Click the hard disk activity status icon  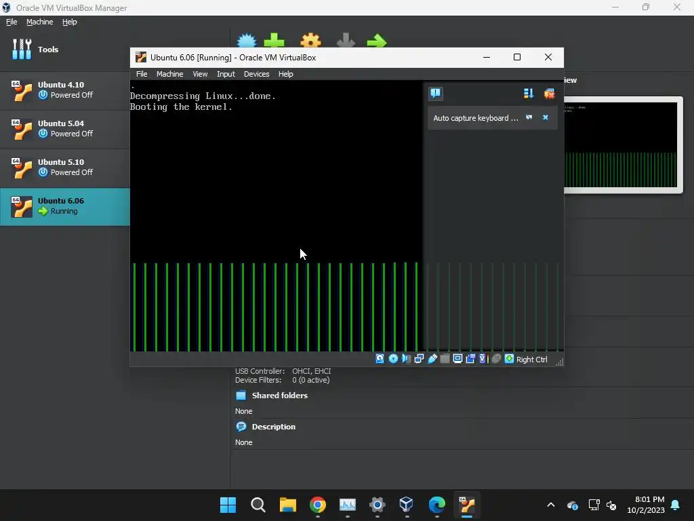(x=380, y=359)
